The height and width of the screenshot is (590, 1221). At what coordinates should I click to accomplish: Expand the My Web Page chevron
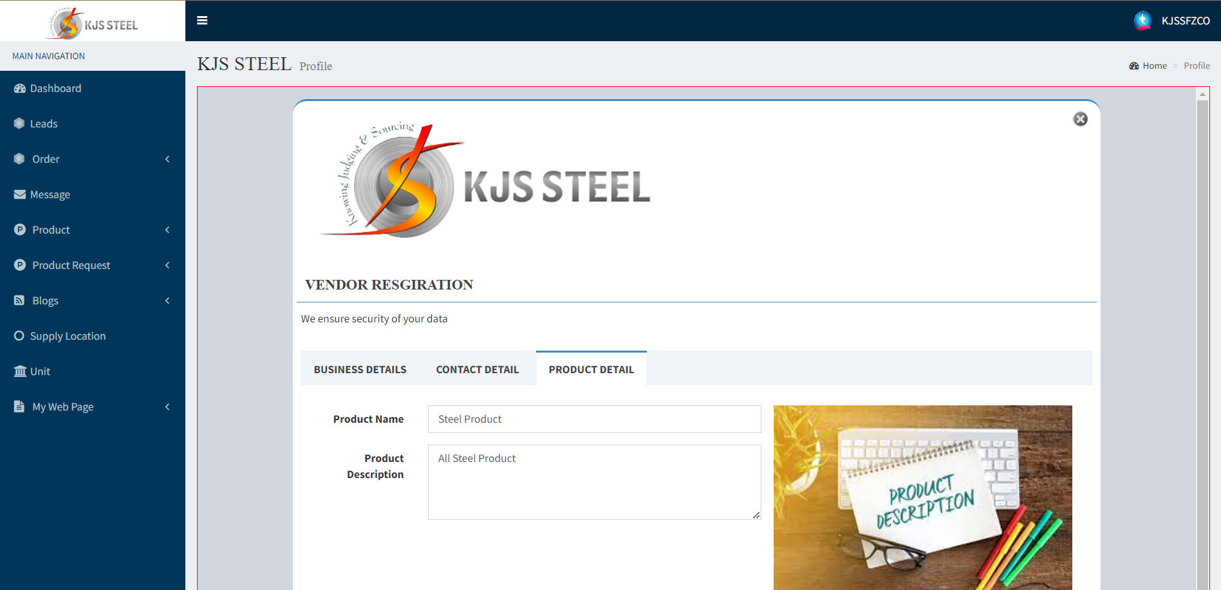(x=167, y=407)
